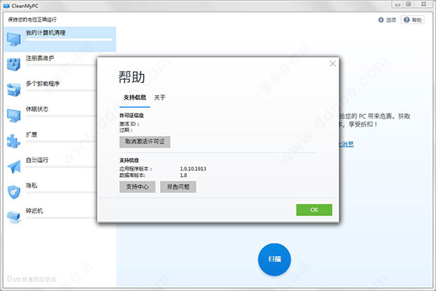Click the 过期 label in the dialog
This screenshot has width=436, height=291.
(x=126, y=130)
